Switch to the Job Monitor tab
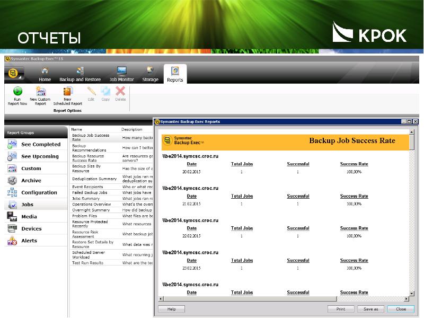The height and width of the screenshot is (318, 424). click(121, 74)
